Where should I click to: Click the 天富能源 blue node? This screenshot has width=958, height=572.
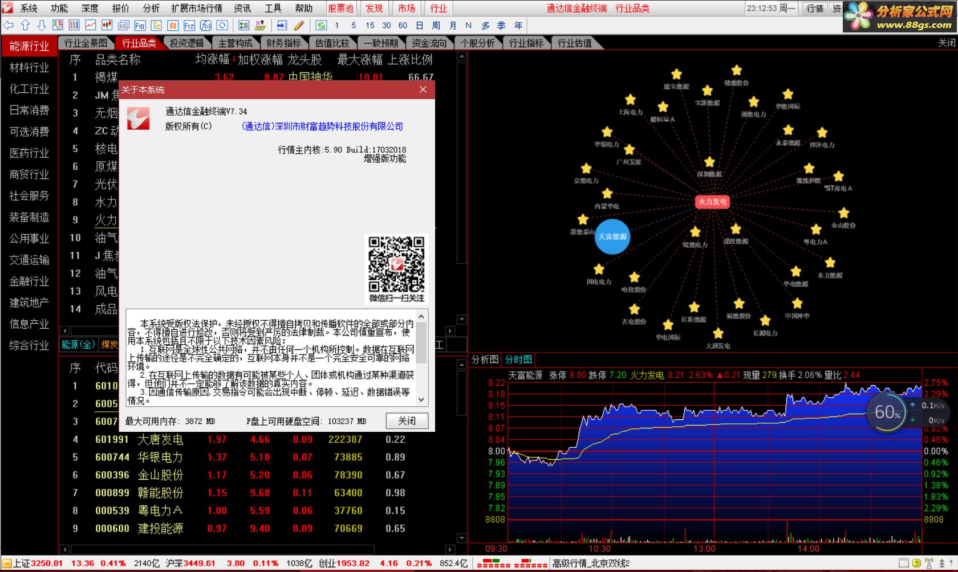[x=612, y=236]
